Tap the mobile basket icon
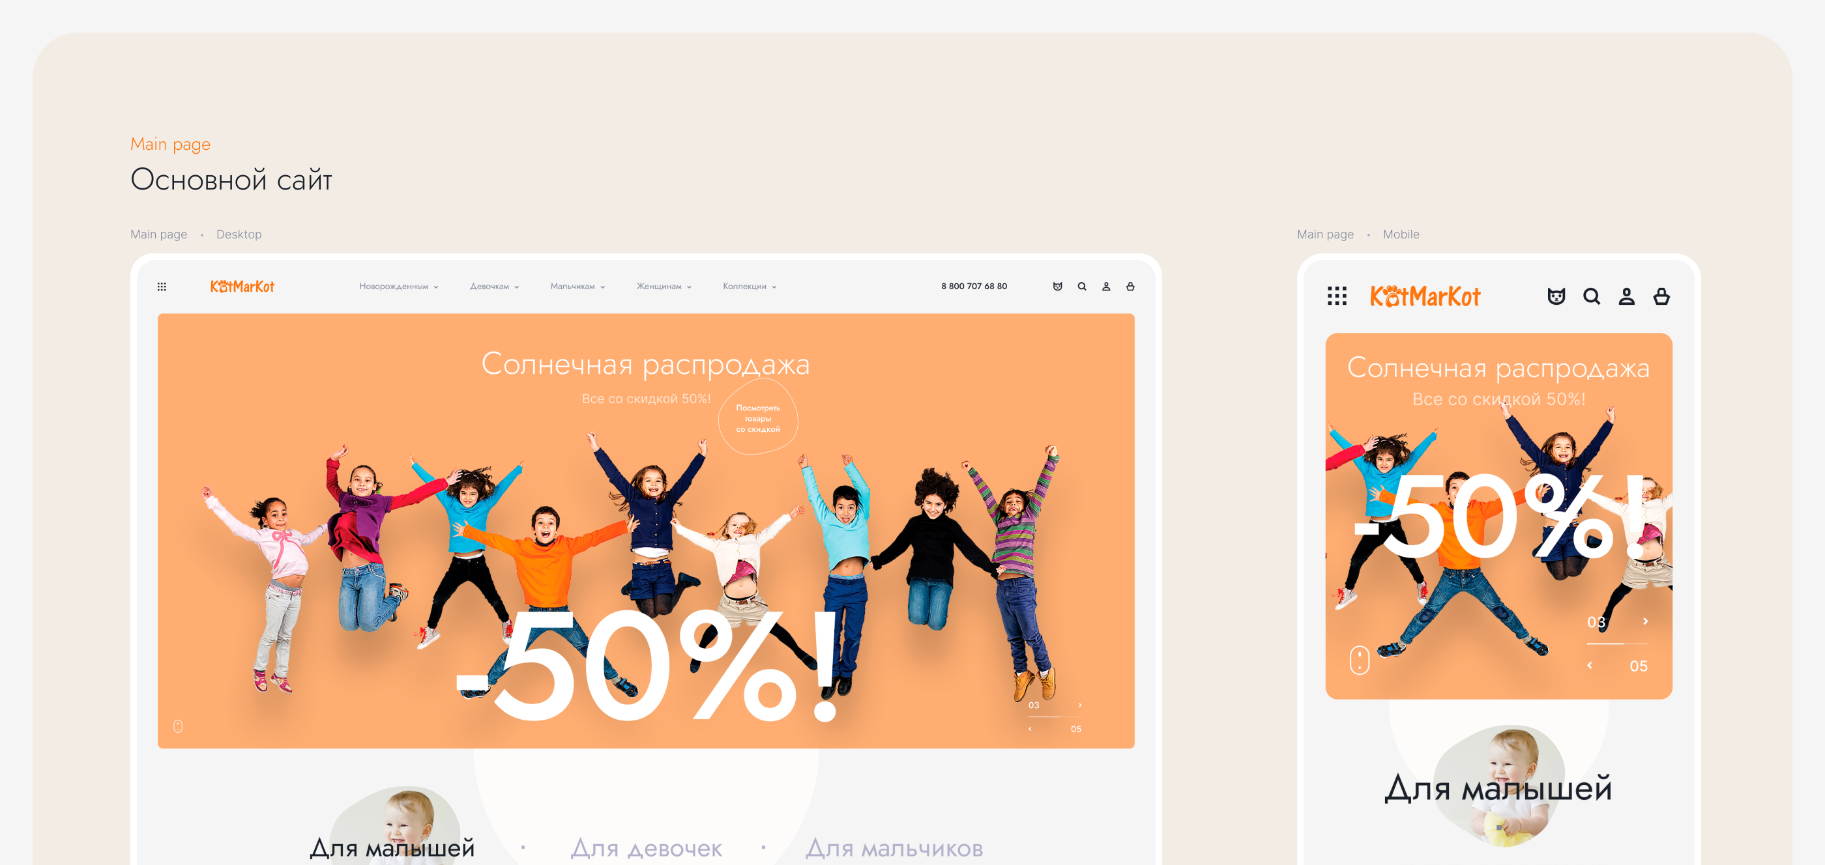The height and width of the screenshot is (865, 1825). [x=1661, y=296]
